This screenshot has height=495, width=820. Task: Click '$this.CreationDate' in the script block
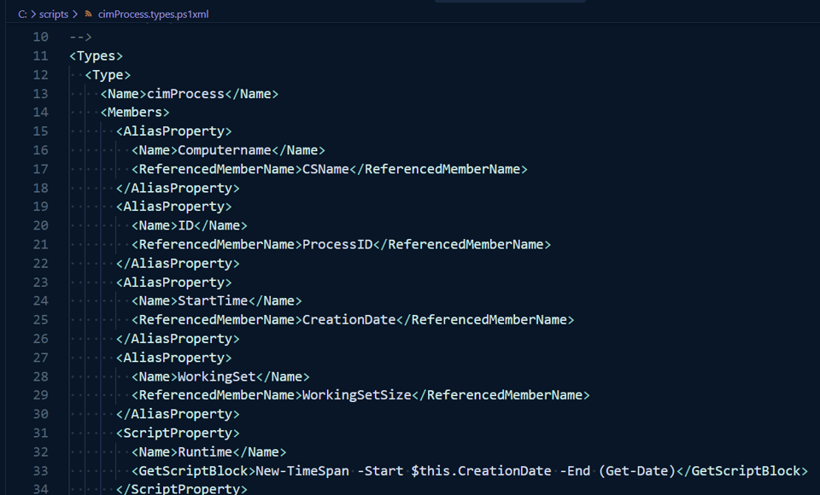[481, 471]
